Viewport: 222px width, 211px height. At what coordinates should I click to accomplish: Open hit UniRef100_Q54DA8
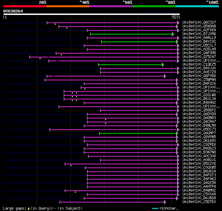[x=199, y=26]
